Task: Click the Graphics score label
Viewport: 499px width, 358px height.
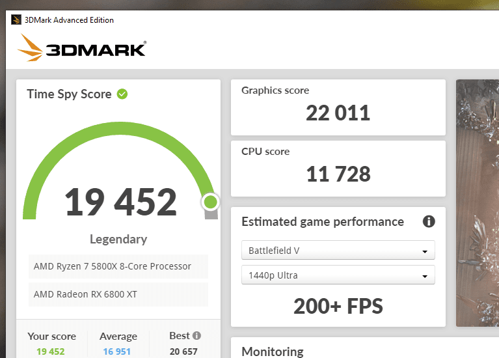Action: 275,90
